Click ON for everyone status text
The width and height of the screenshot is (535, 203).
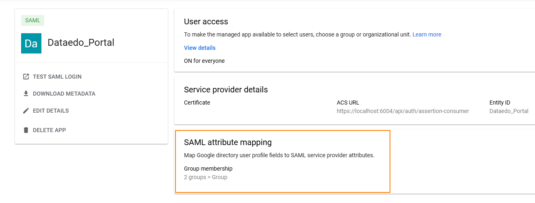(x=204, y=61)
